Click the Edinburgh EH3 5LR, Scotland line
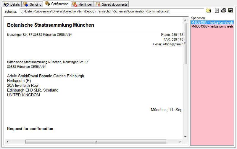237x149 pixels. pos(33,90)
